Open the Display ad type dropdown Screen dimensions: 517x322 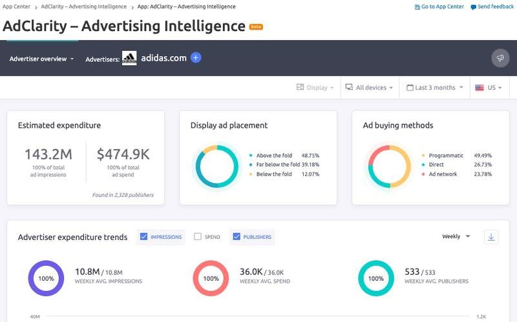(x=315, y=88)
